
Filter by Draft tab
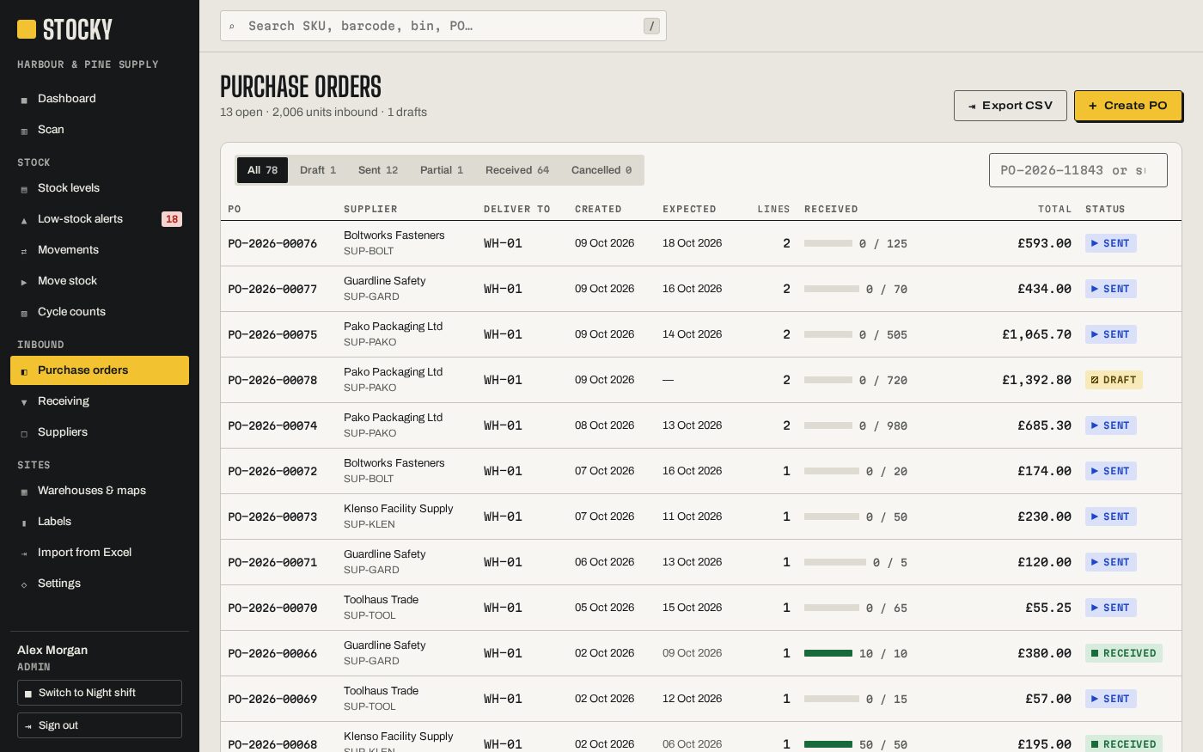[x=318, y=170]
